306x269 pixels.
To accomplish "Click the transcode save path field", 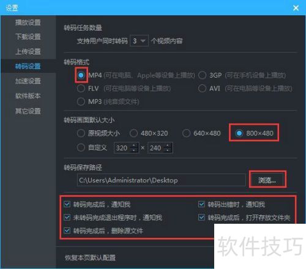I will pyautogui.click(x=162, y=180).
